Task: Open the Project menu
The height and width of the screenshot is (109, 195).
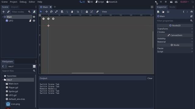Action: coord(13,2)
